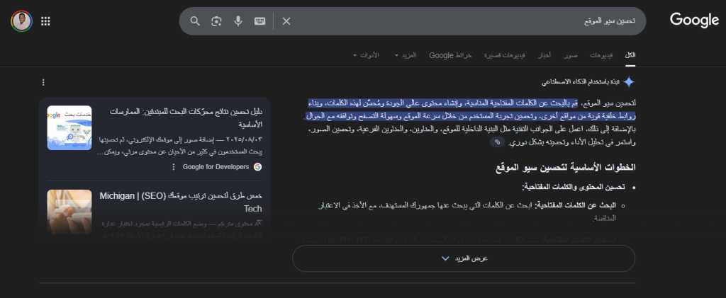The width and height of the screenshot is (726, 298).
Task: Click the AI overview sparkle icon
Action: pos(629,82)
